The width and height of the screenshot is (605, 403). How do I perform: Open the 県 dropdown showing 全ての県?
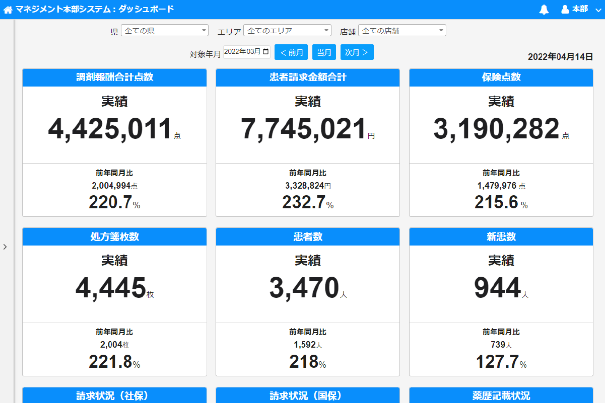pyautogui.click(x=165, y=31)
